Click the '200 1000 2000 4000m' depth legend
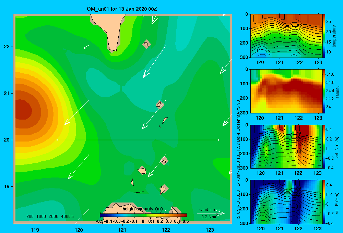Image resolution: width=343 pixels, height=233 pixels. [x=50, y=217]
